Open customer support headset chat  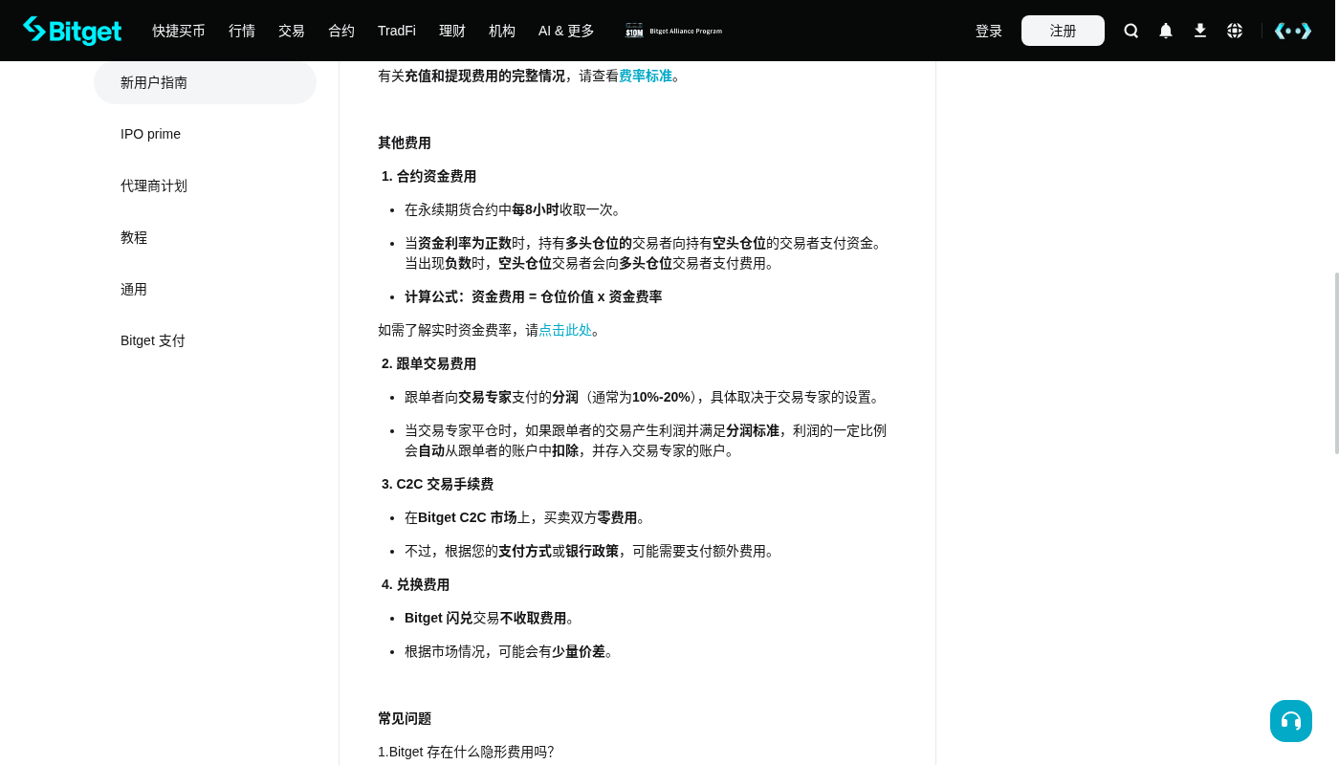1291,721
